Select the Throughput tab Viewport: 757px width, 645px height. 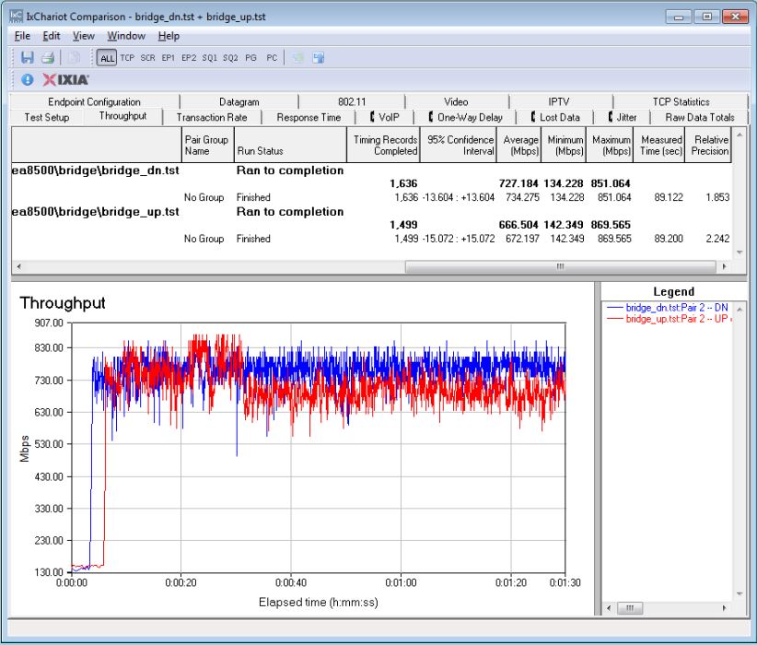(x=122, y=116)
